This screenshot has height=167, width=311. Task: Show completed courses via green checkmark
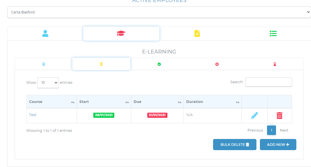point(159,64)
